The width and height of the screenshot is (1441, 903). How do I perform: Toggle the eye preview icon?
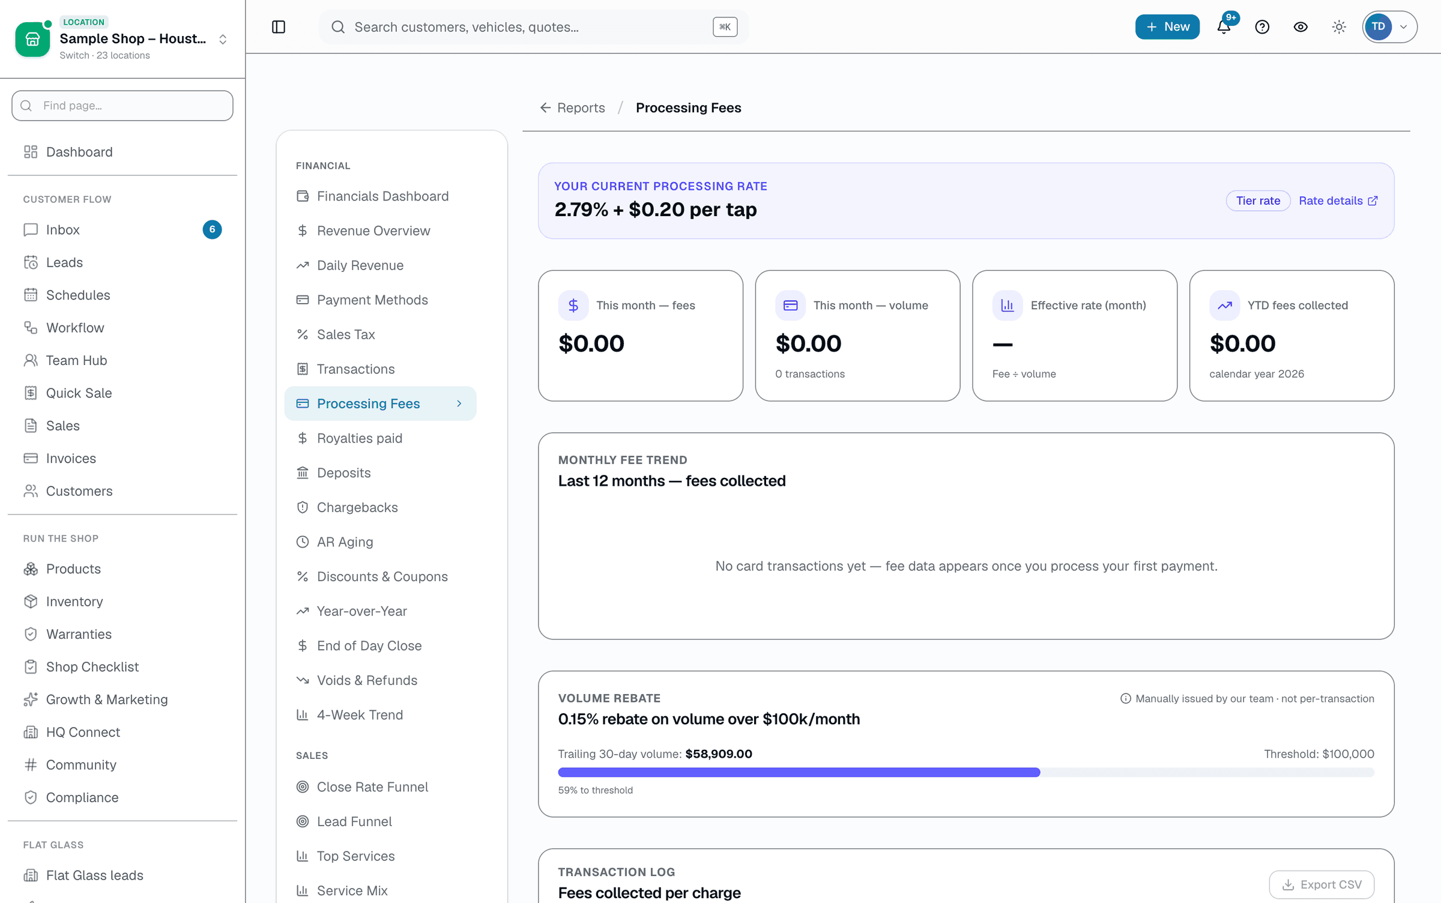point(1301,27)
